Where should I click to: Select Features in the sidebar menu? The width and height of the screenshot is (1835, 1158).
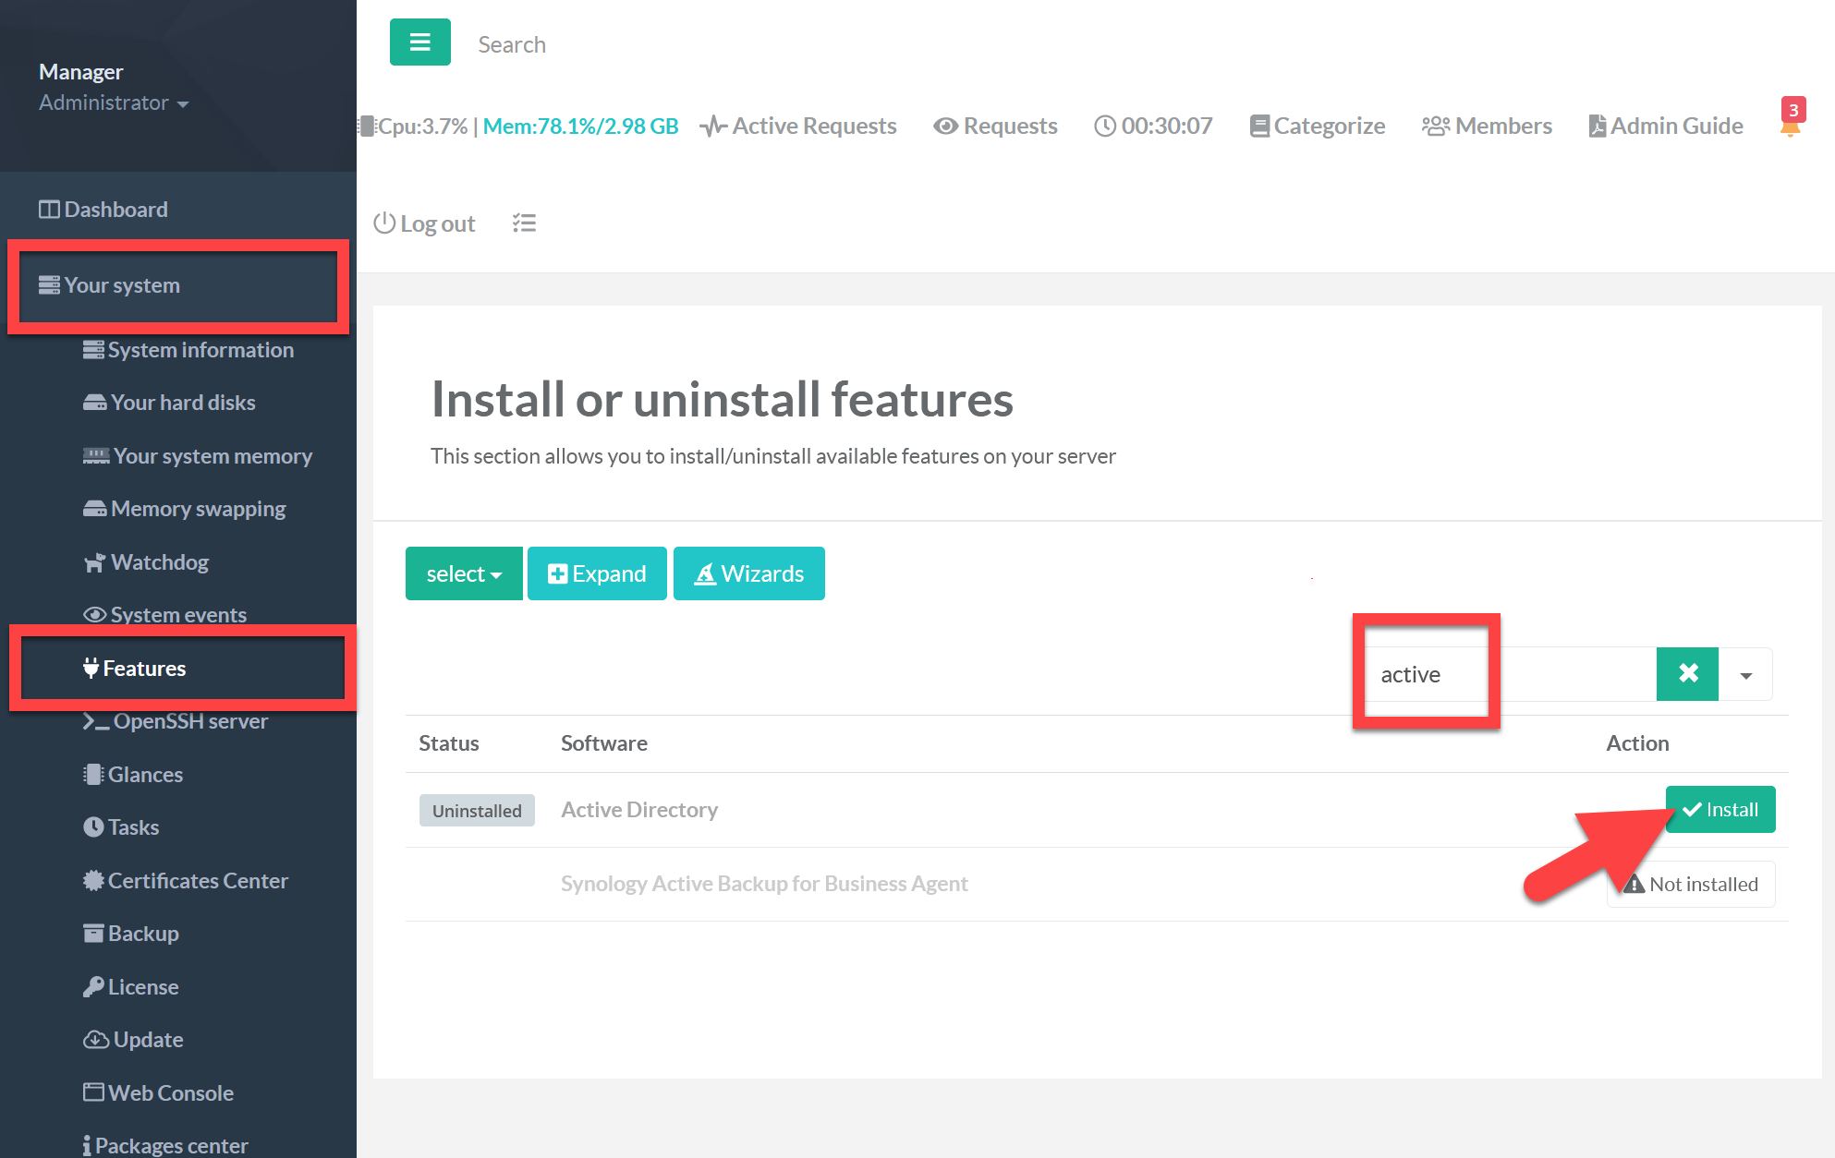click(x=144, y=669)
